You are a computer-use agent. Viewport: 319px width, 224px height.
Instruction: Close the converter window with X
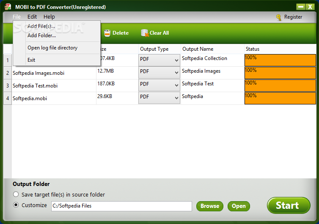pyautogui.click(x=310, y=7)
